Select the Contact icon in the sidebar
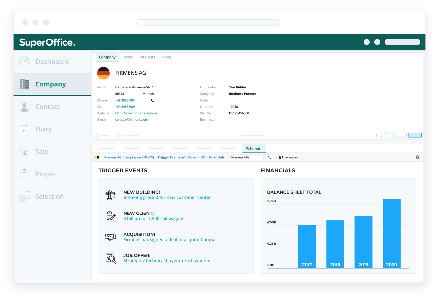439x300 pixels. [24, 106]
